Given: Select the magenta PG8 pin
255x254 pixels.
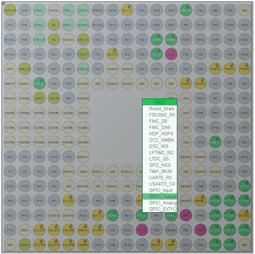Looking at the screenshot, I should coord(201,230).
